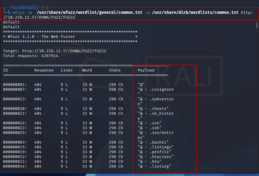Click the Payload column header
Screen dimensions: 259x176
point(146,70)
